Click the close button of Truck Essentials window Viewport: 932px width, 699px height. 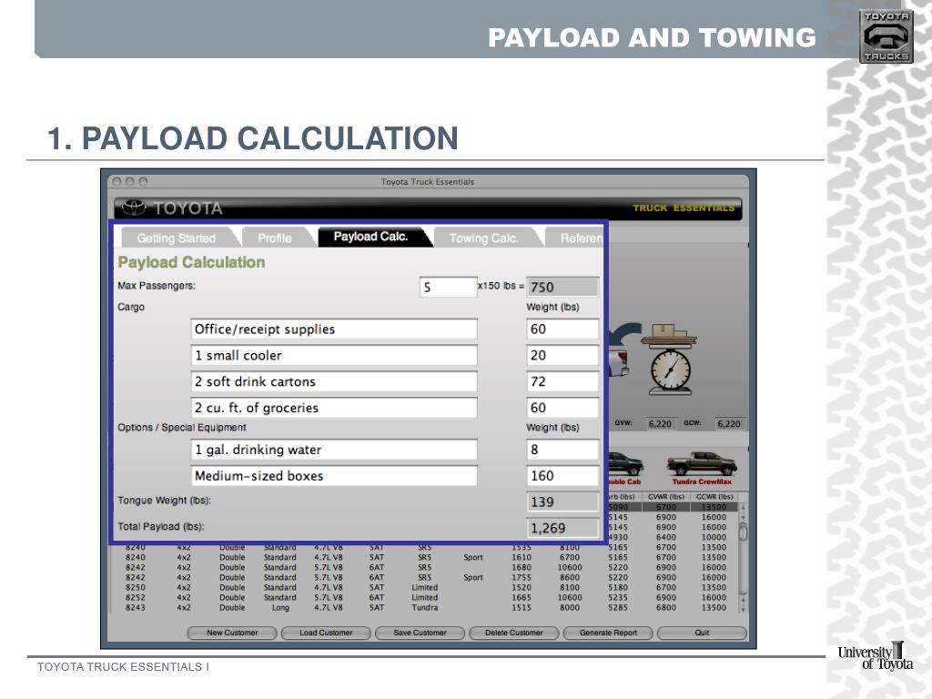(116, 182)
